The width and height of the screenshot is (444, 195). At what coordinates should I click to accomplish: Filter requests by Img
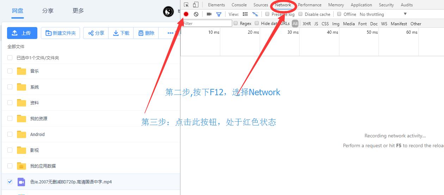tap(336, 24)
